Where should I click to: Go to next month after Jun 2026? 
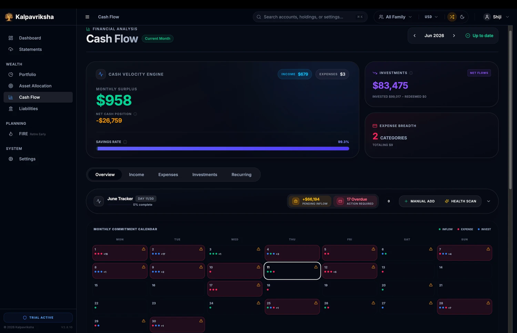[x=454, y=36]
